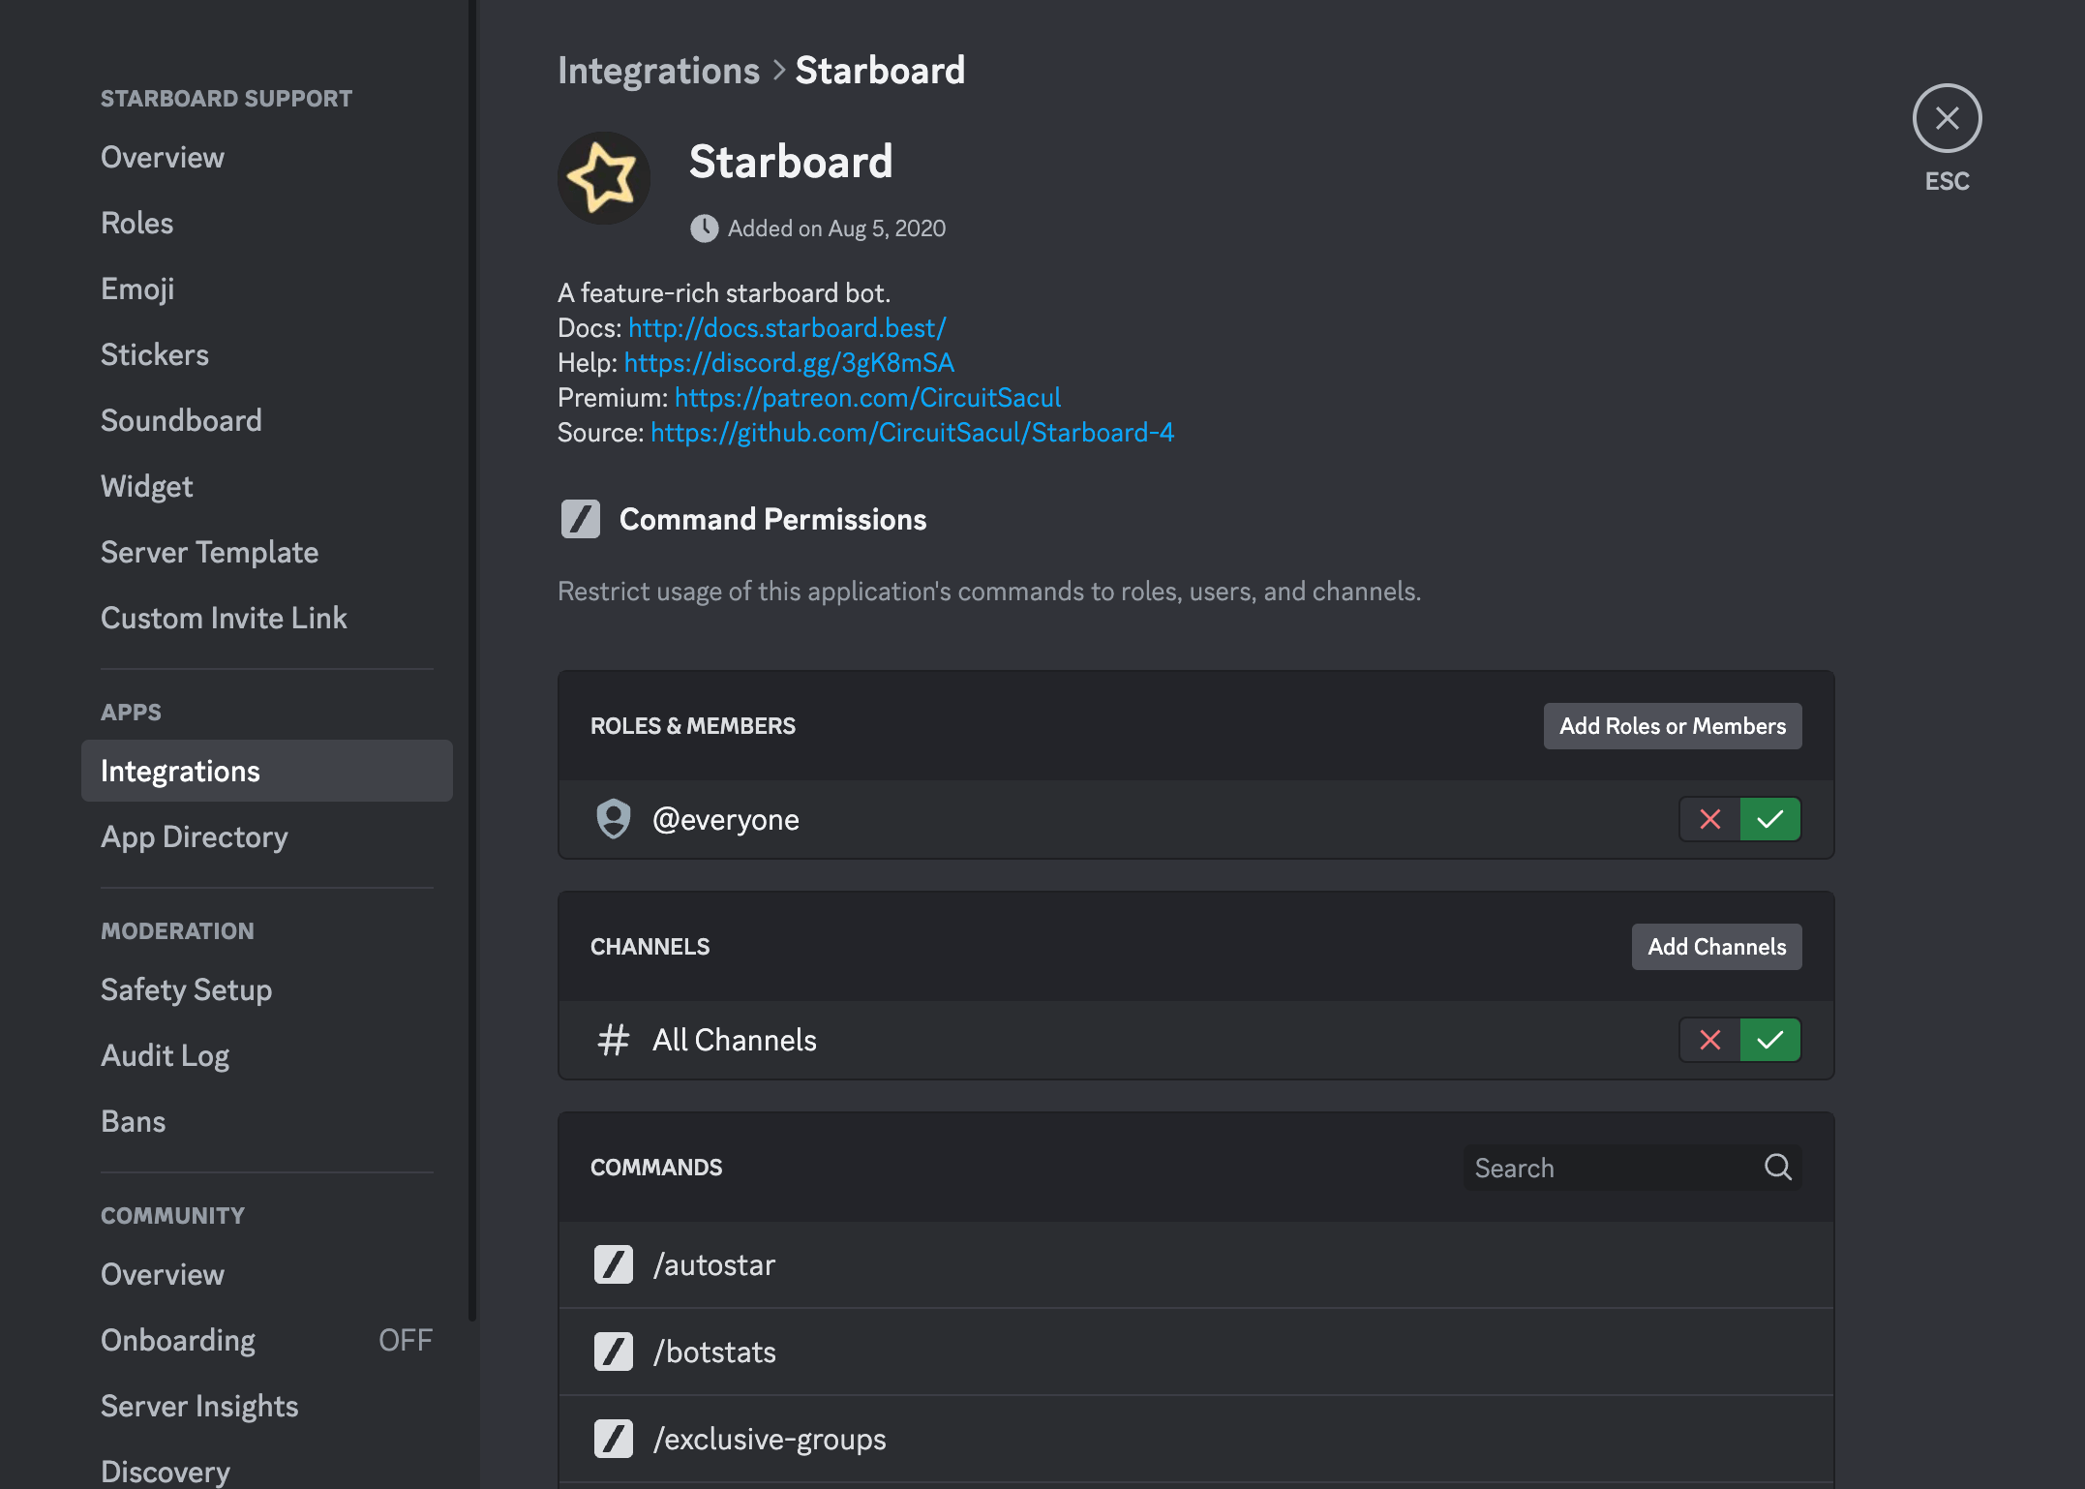Allow commands for @everyone with green check
Viewport: 2085px width, 1489px height.
click(x=1770, y=819)
